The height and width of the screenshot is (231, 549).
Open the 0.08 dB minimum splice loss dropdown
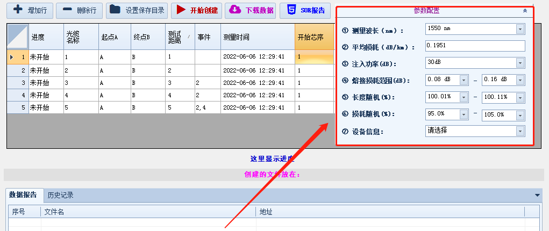click(x=464, y=80)
